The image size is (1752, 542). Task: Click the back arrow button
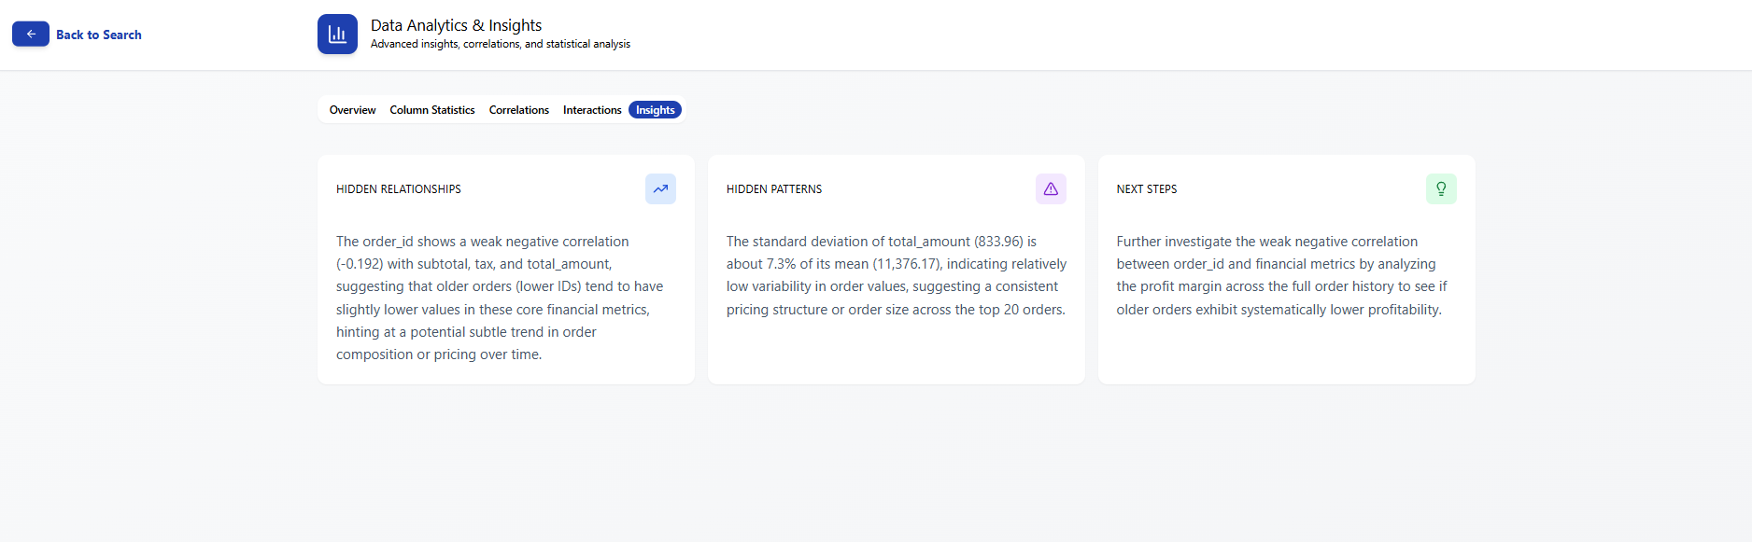tap(31, 35)
